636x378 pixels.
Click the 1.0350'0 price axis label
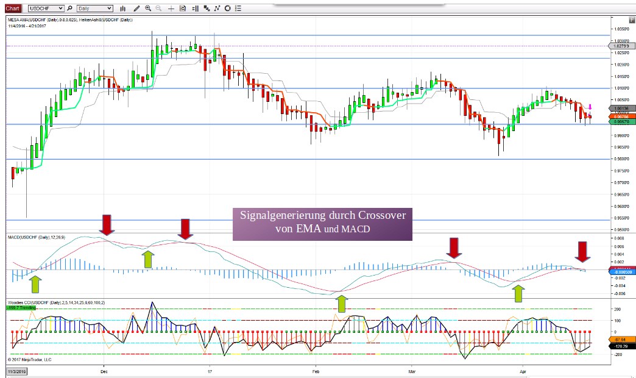point(621,29)
